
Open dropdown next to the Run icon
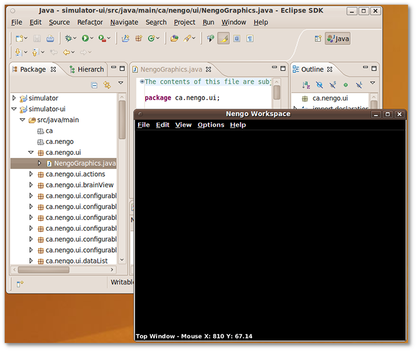[x=92, y=39]
